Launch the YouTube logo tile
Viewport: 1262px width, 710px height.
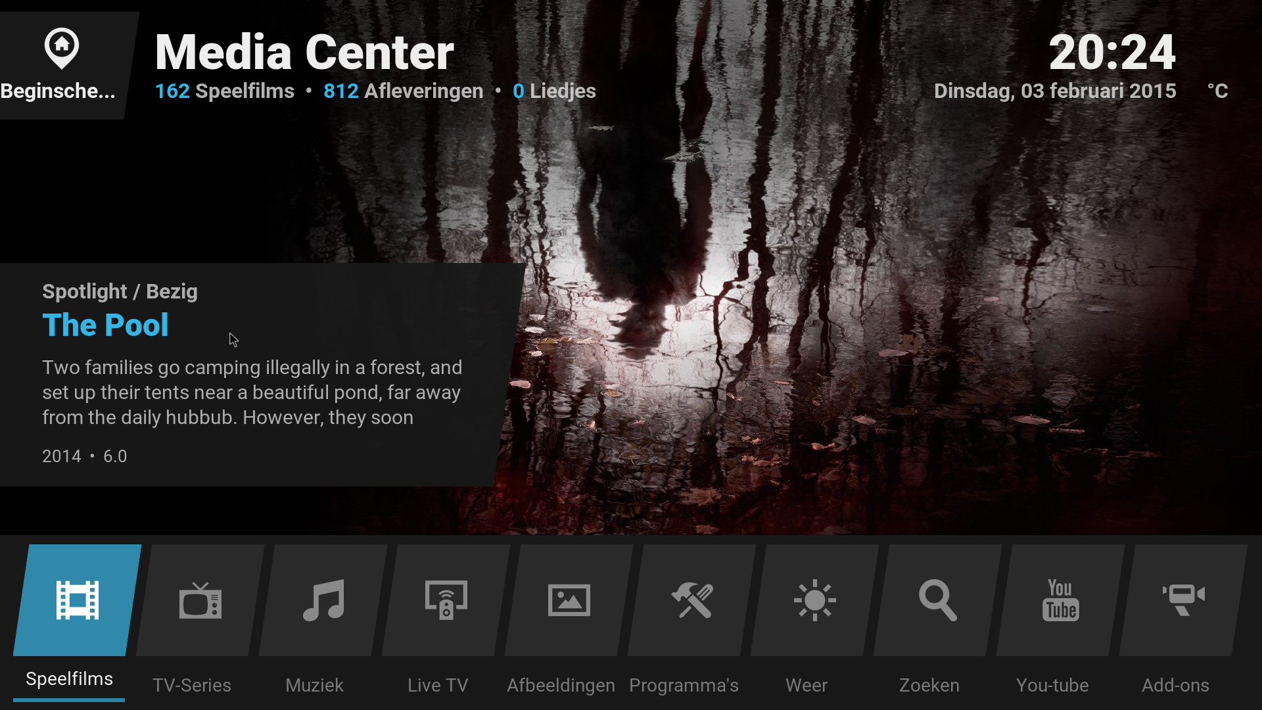click(1060, 600)
